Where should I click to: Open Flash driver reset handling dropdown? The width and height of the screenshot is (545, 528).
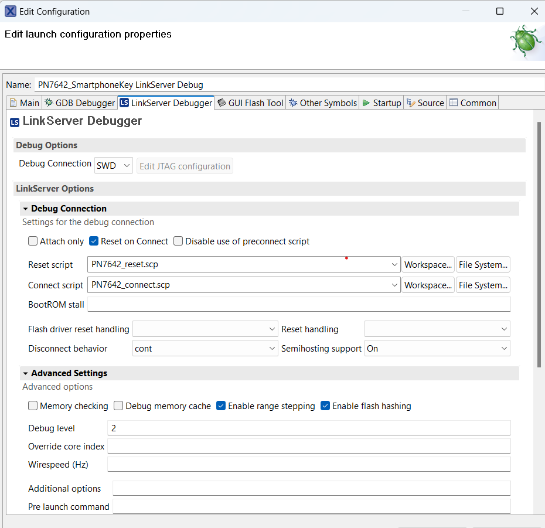pos(205,329)
